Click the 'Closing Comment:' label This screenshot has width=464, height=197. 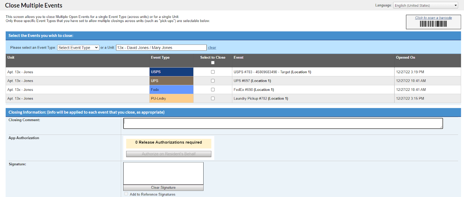tap(24, 120)
